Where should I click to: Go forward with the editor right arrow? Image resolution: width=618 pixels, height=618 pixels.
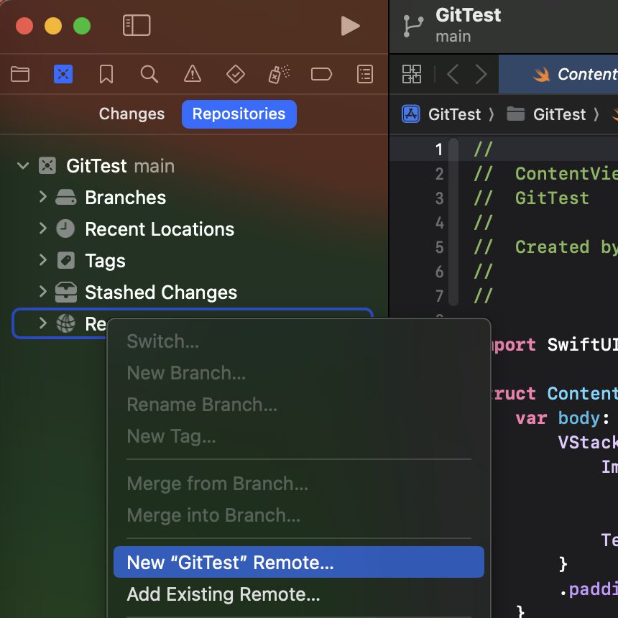pyautogui.click(x=481, y=74)
